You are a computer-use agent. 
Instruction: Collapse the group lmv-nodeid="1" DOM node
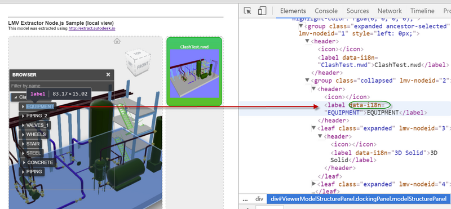pyautogui.click(x=301, y=26)
